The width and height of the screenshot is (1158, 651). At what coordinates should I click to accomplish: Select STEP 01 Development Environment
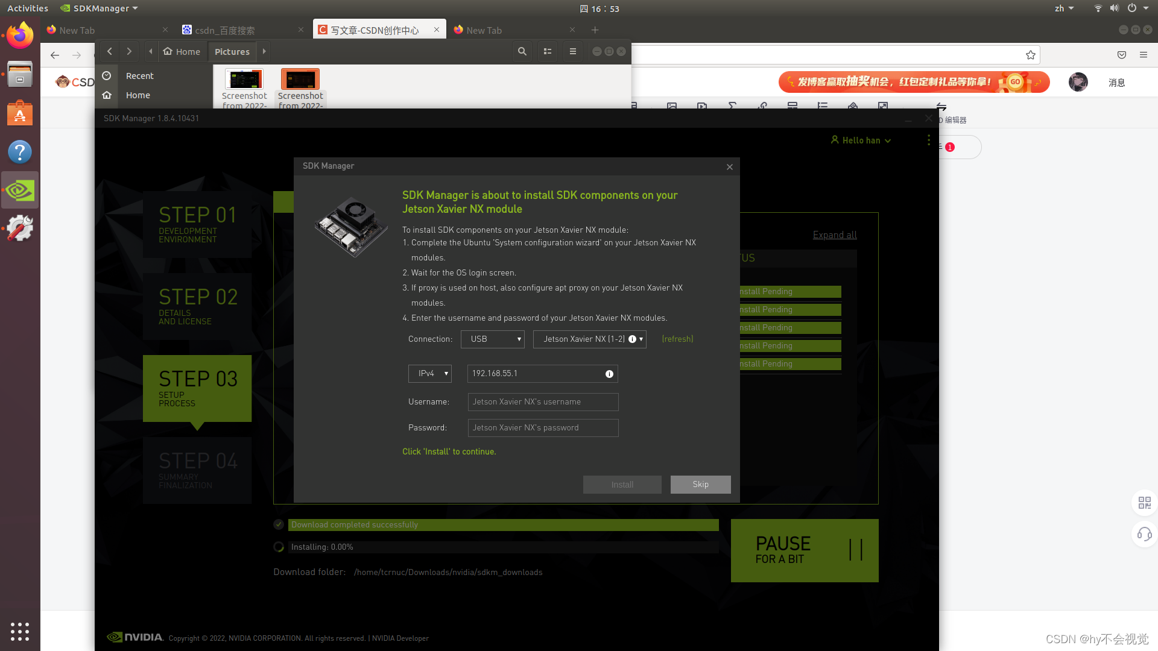click(x=197, y=224)
